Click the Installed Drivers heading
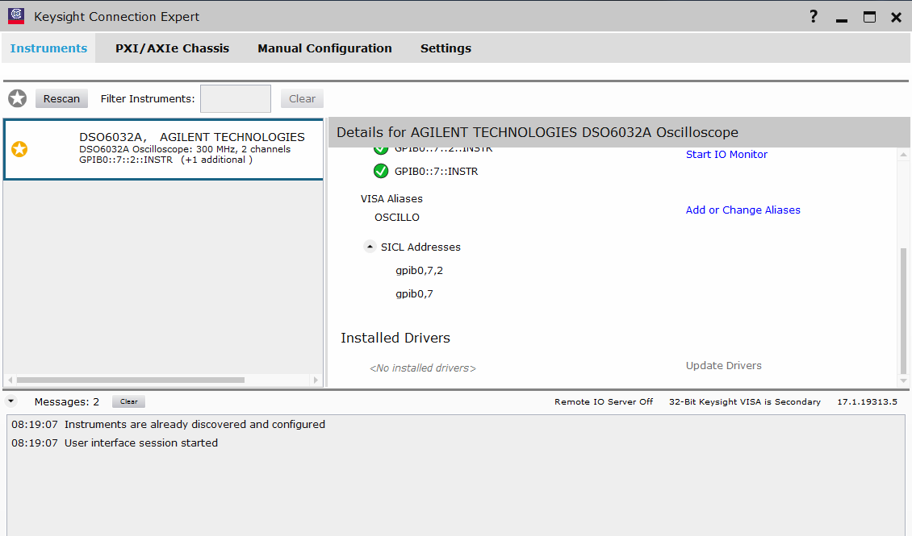Image resolution: width=912 pixels, height=536 pixels. [395, 338]
